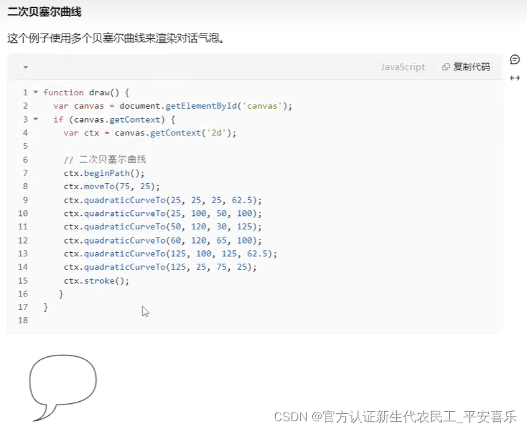Click ctx.stroke(); on line 15
This screenshot has height=430, width=527.
[97, 280]
